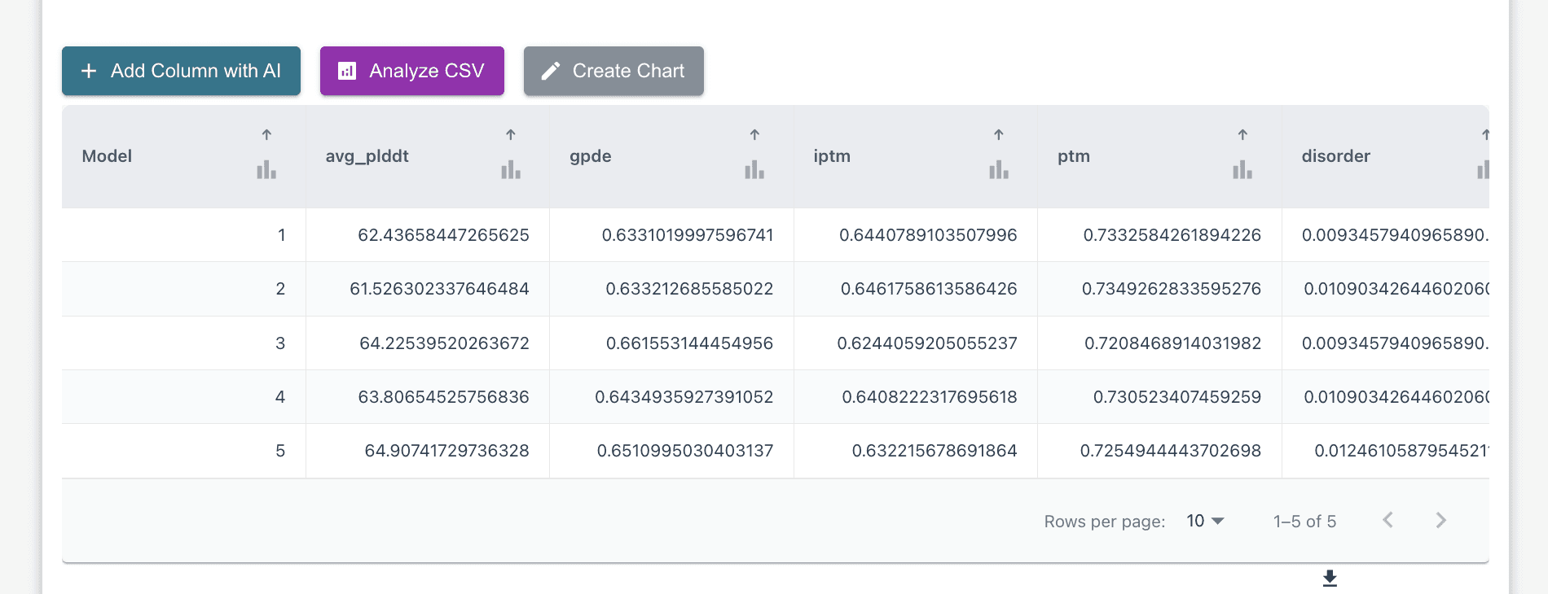Sort iptm column via arrow icon
The image size is (1548, 594).
pyautogui.click(x=998, y=135)
